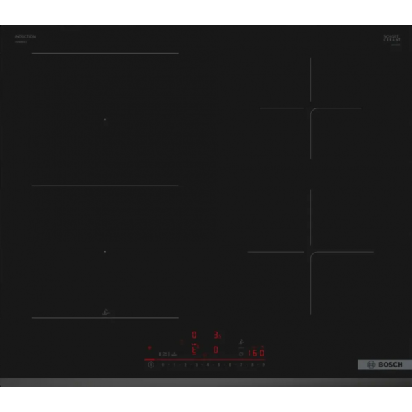
Task: Set power level 5 on the slider
Action: pos(219,365)
